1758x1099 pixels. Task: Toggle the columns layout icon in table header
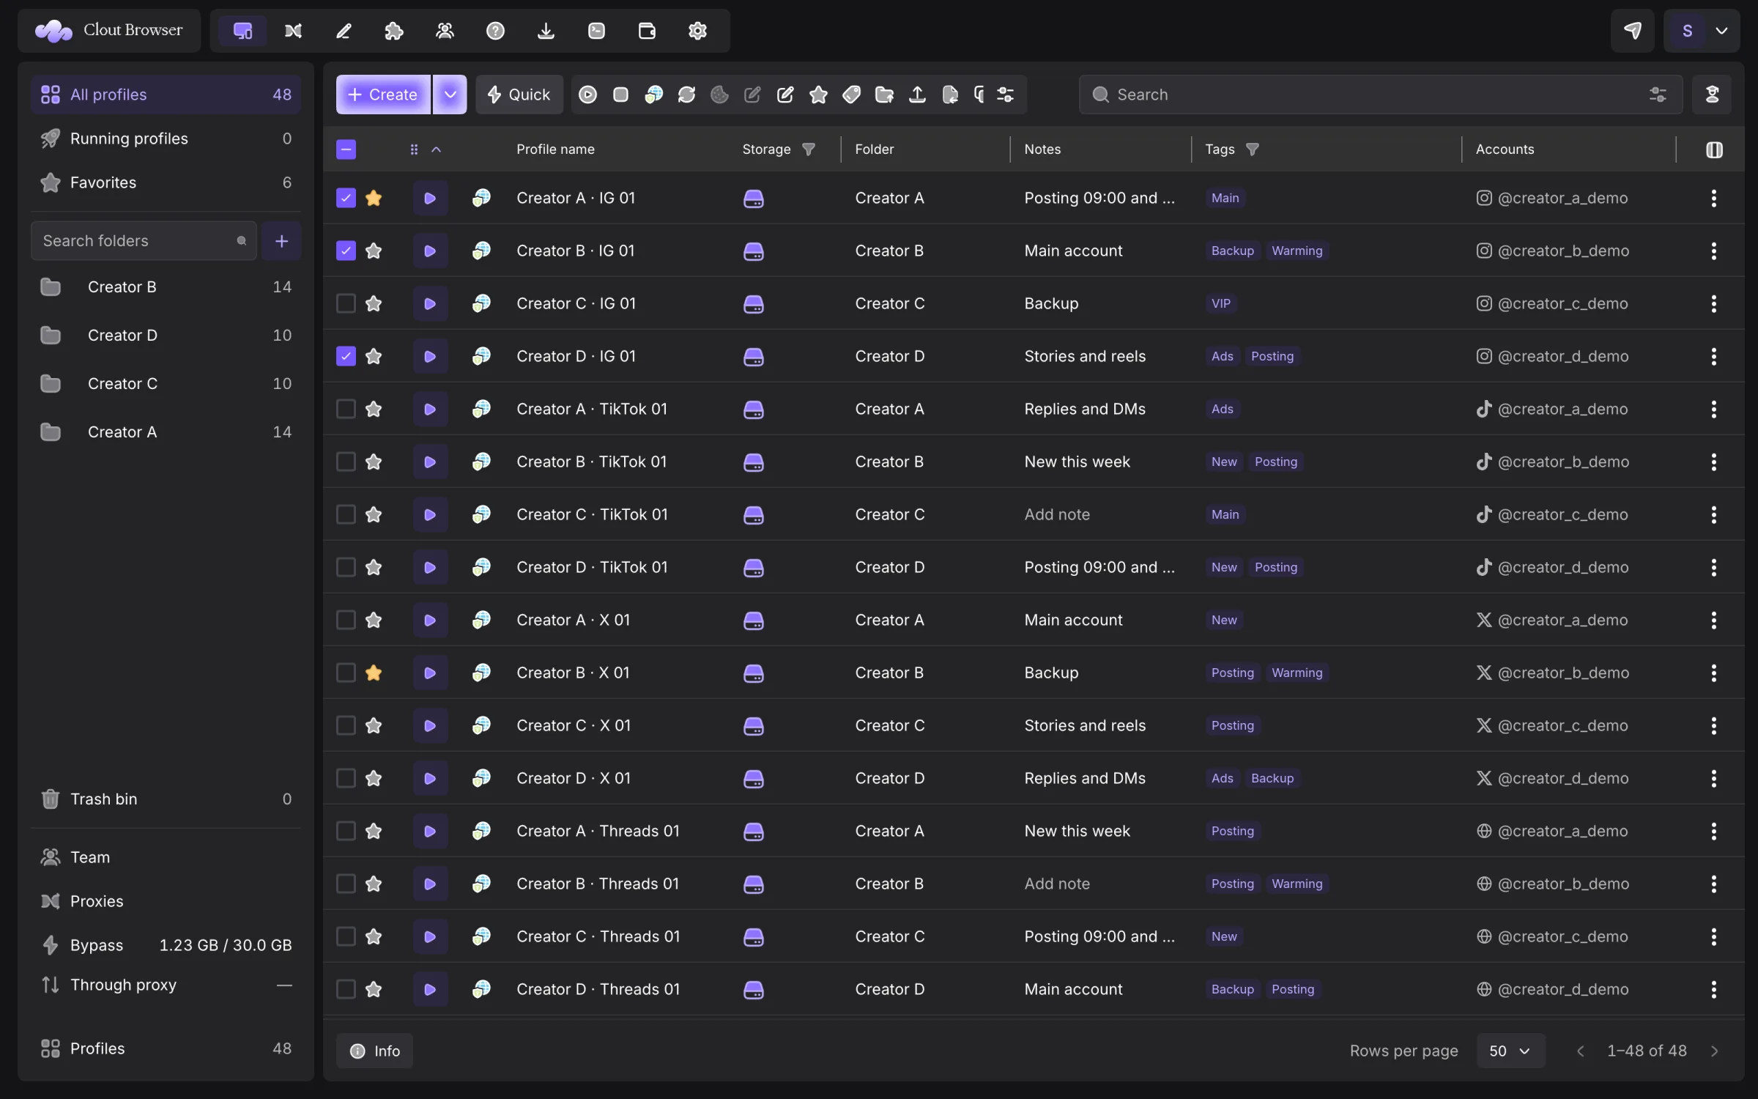[x=1714, y=149]
